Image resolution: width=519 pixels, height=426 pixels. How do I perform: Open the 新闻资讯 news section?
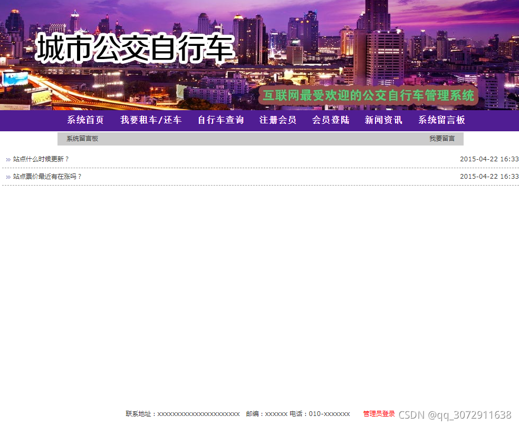click(x=383, y=120)
